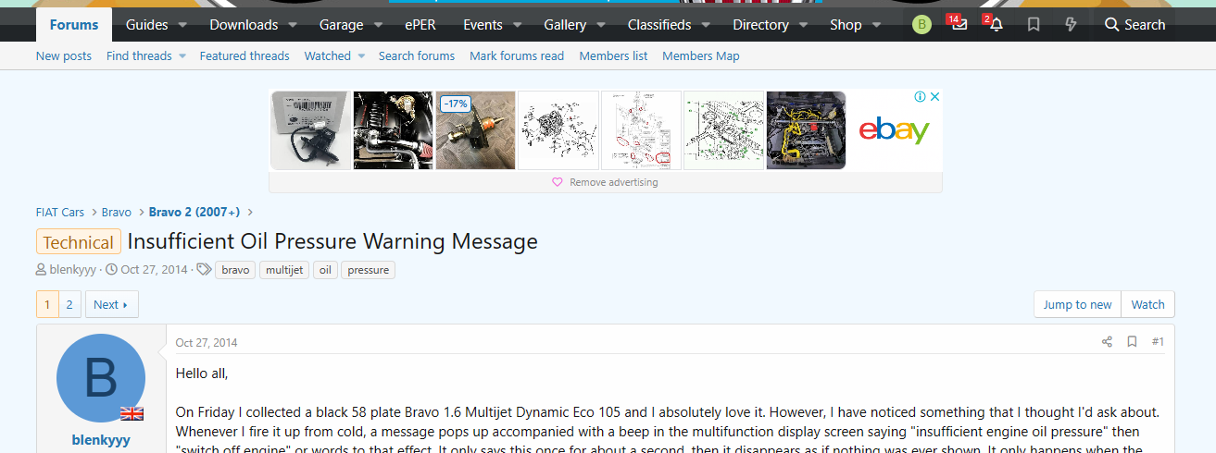Open Watched link
Viewport: 1216px width, 453px height.
point(328,56)
